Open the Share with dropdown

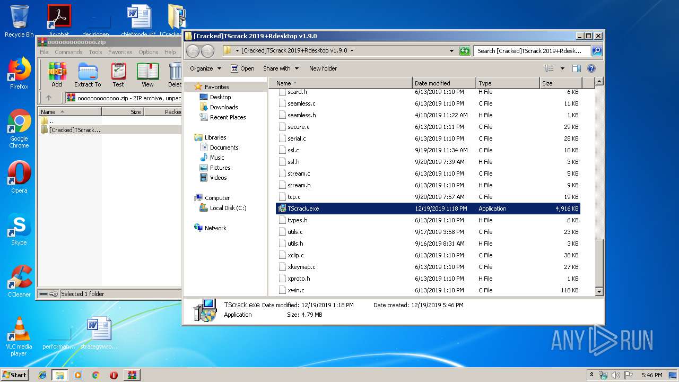click(281, 68)
